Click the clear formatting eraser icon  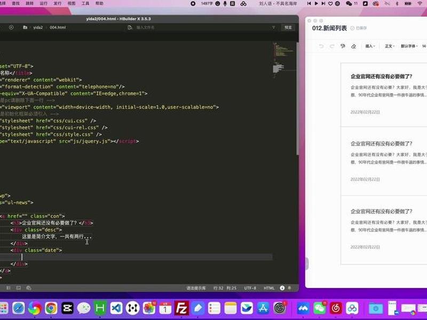coord(353,46)
